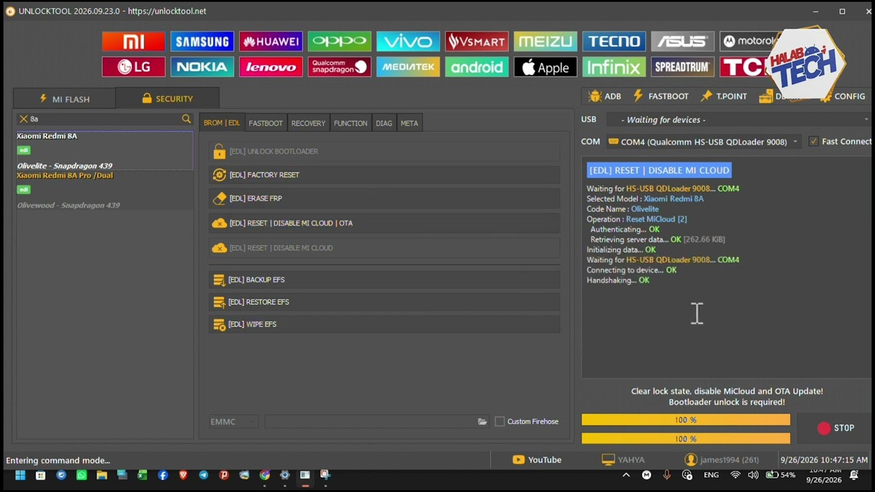The width and height of the screenshot is (875, 492).
Task: Select the Meizu brand logo
Action: click(x=546, y=42)
